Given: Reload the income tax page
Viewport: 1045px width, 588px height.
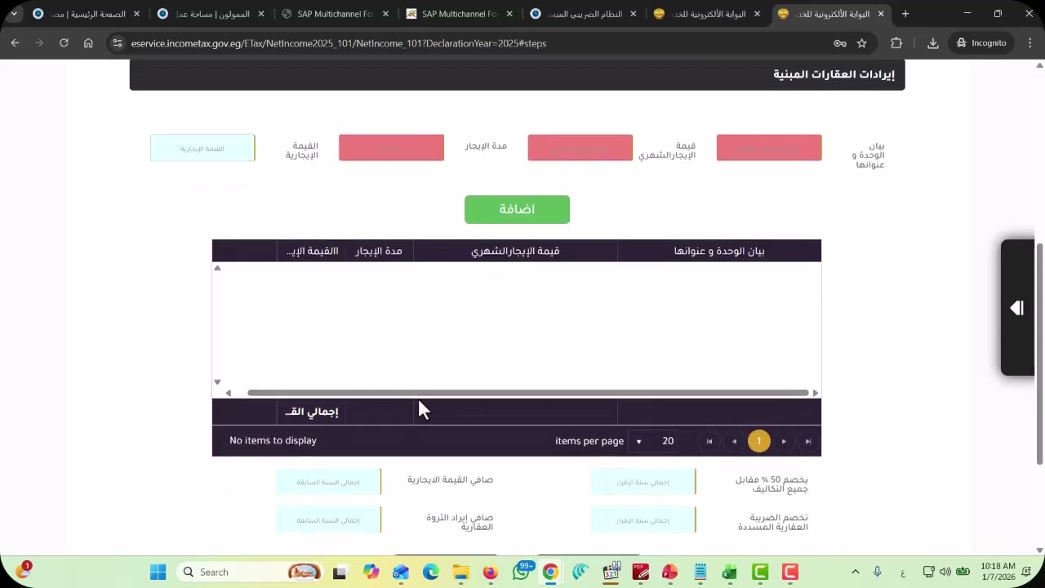Looking at the screenshot, I should (x=64, y=43).
